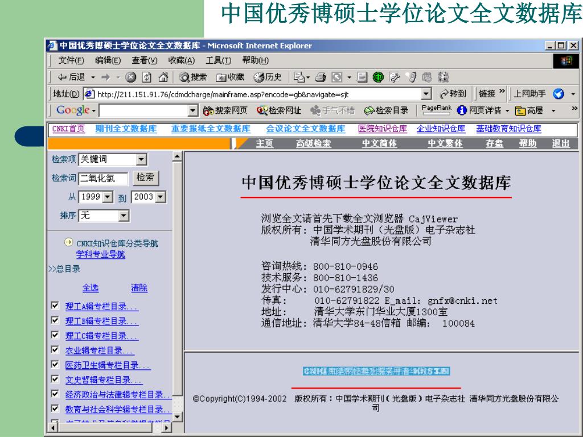Click the Forward arrow in IE toolbar
The width and height of the screenshot is (583, 437).
(x=105, y=77)
